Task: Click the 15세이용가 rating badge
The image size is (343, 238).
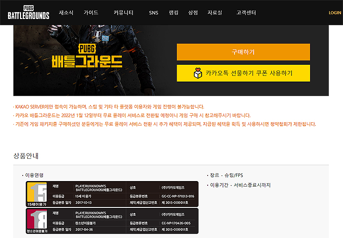Action: 37,194
